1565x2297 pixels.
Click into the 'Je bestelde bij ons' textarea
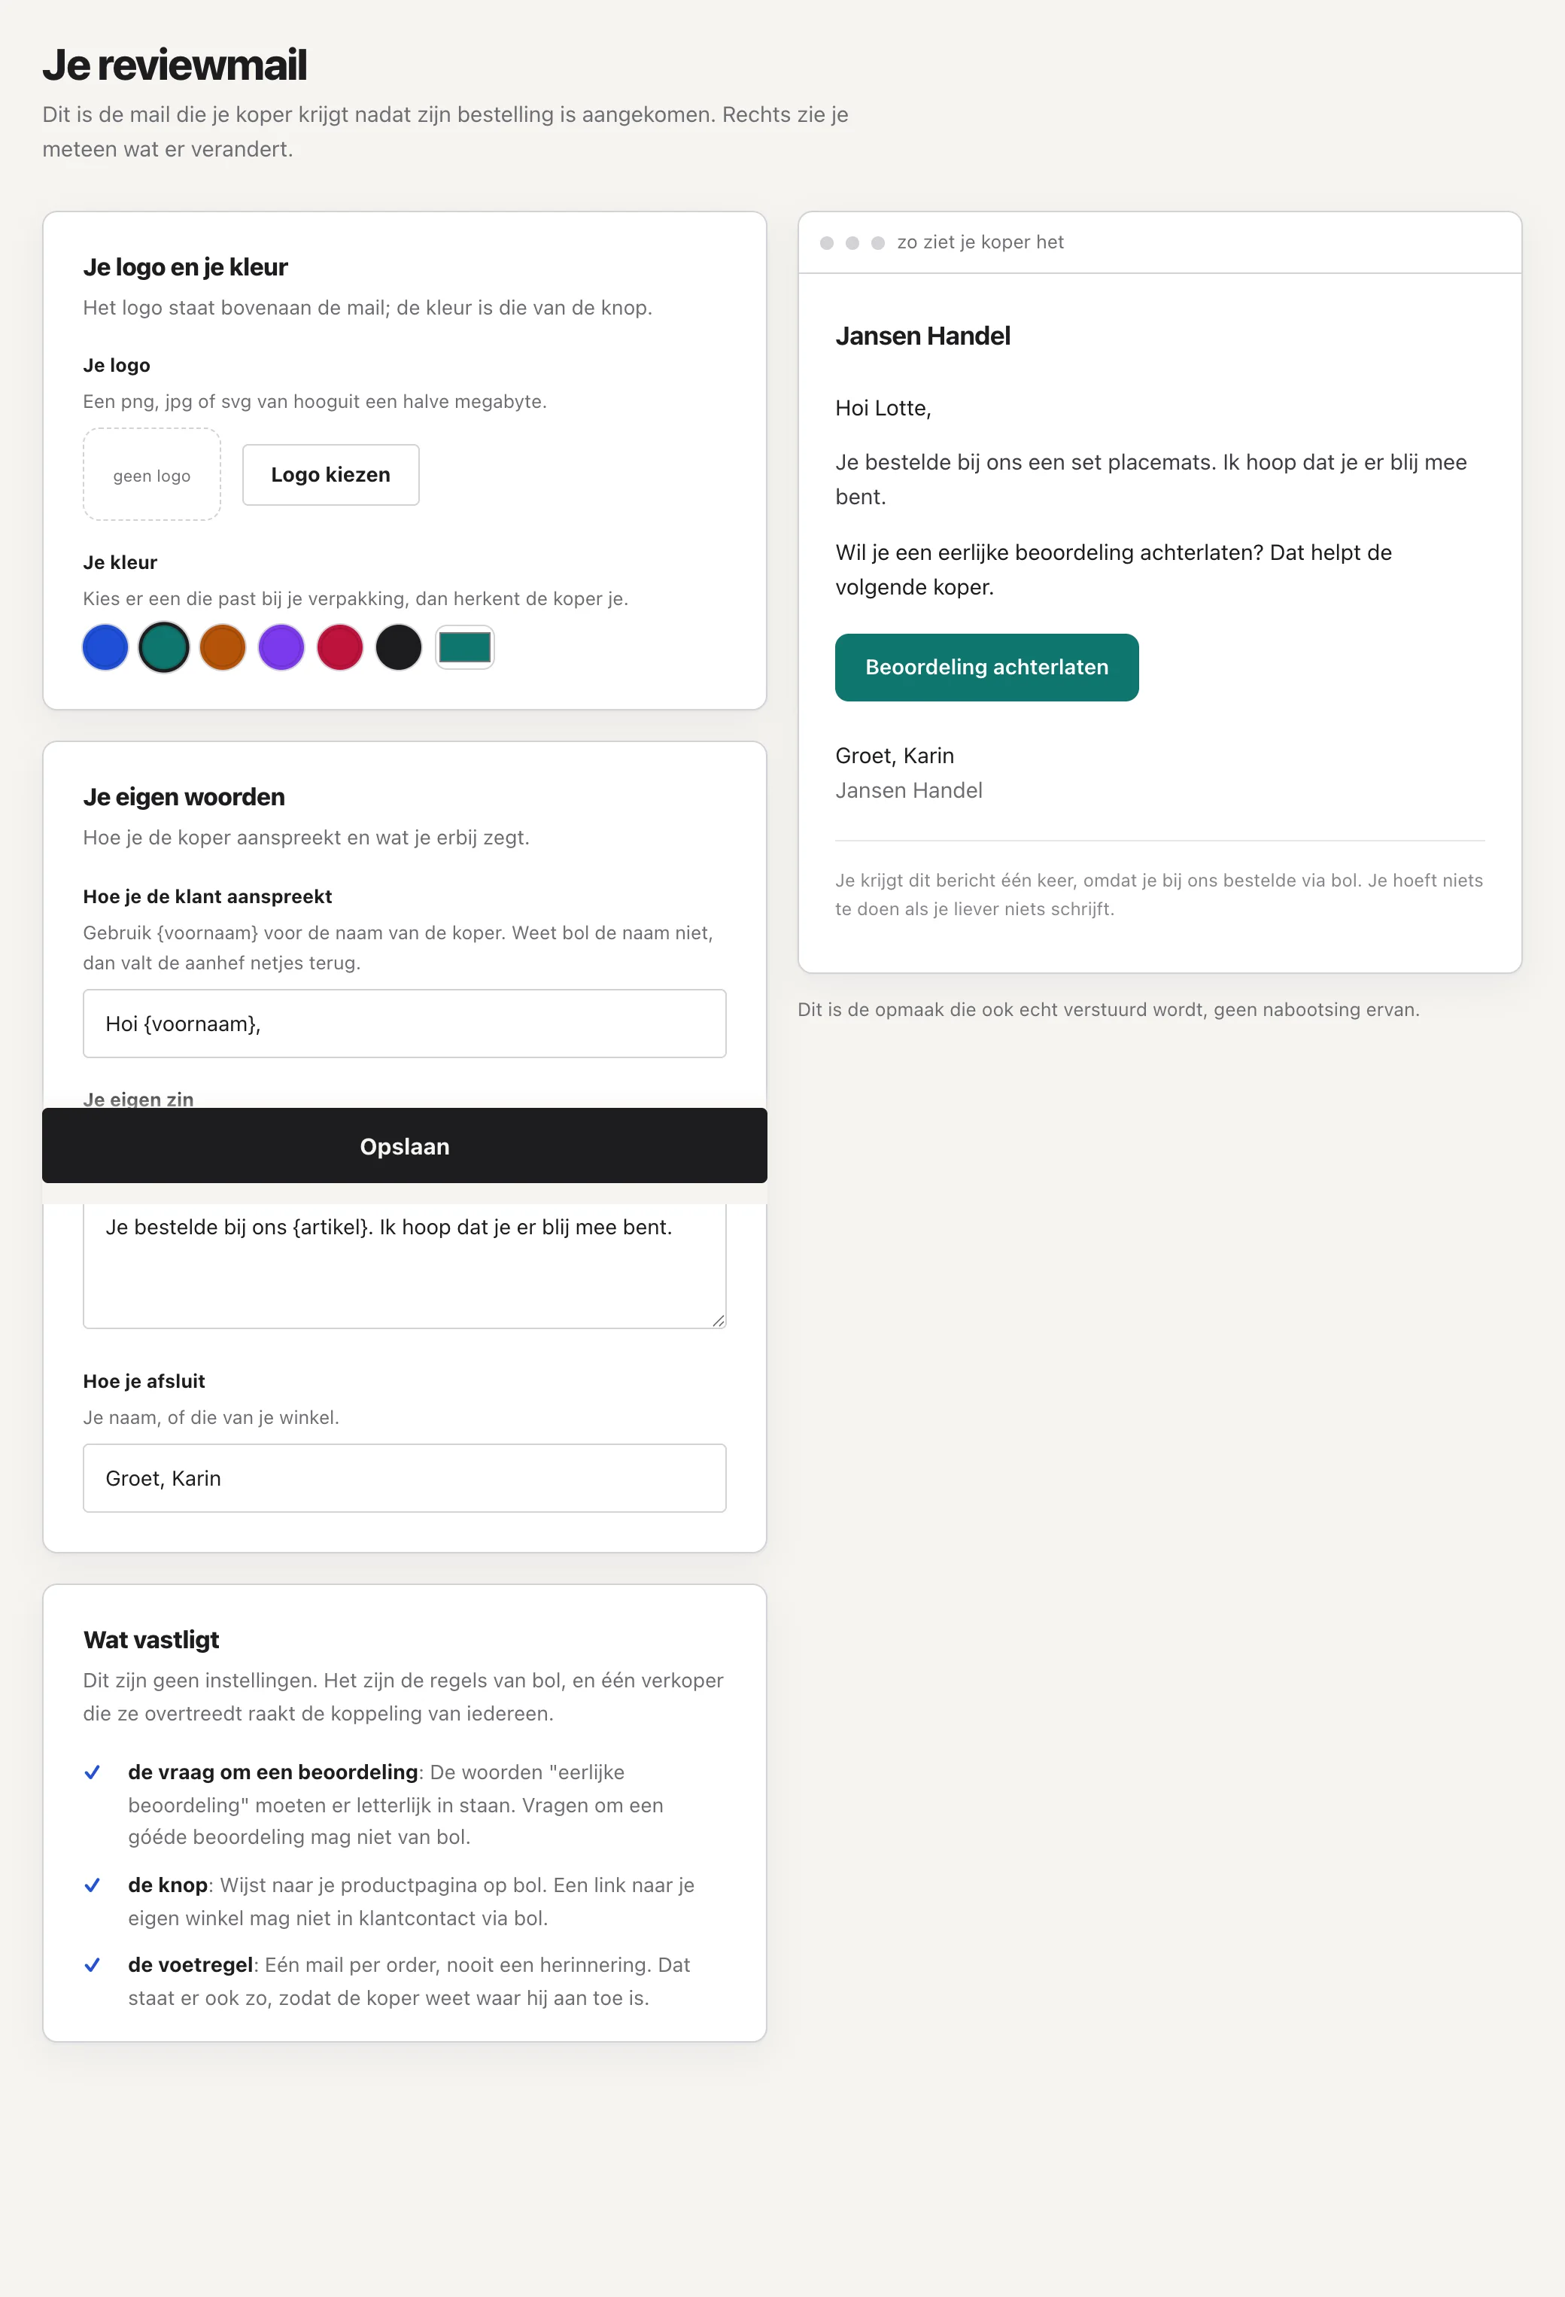pos(404,1265)
